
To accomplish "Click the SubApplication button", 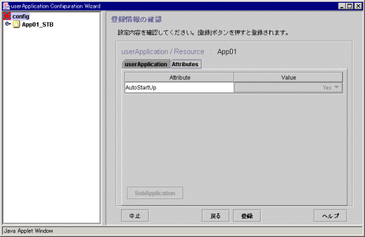I will click(x=155, y=193).
